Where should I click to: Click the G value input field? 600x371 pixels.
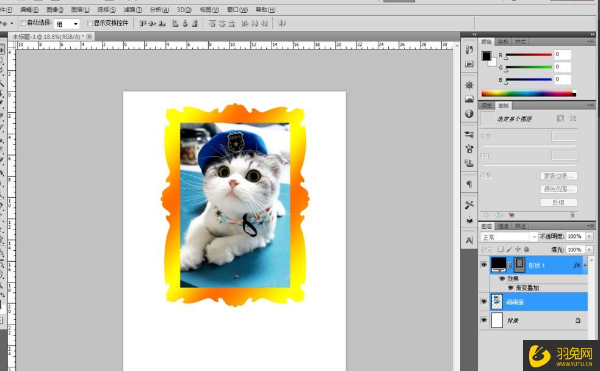click(x=563, y=67)
